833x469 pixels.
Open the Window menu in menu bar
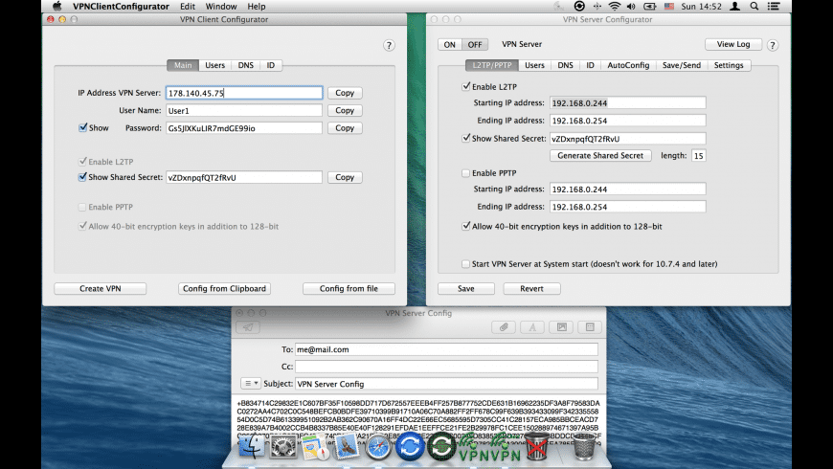coord(221,7)
